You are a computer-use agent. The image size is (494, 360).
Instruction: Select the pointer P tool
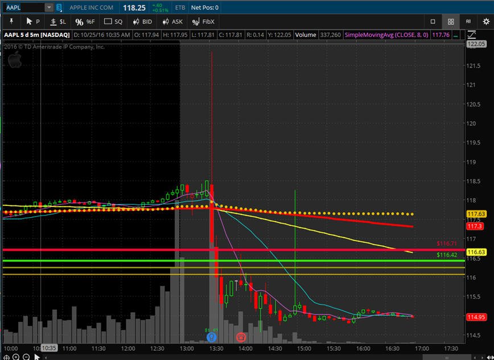click(x=33, y=22)
